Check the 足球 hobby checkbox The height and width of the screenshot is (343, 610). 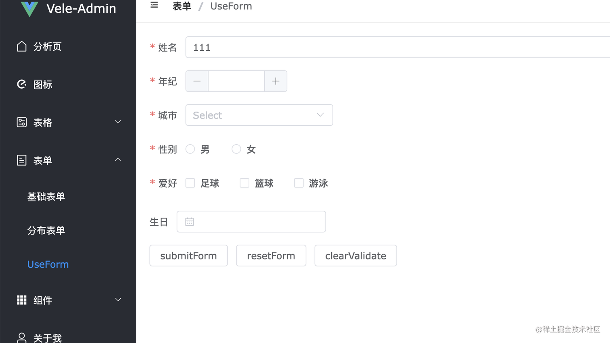190,183
